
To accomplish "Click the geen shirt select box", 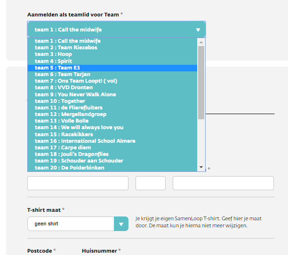I will click(x=78, y=224).
